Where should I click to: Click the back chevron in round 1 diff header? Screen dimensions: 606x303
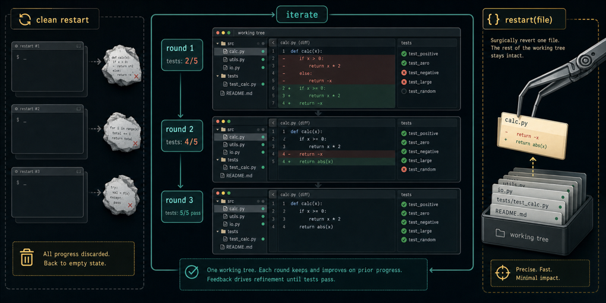(273, 43)
